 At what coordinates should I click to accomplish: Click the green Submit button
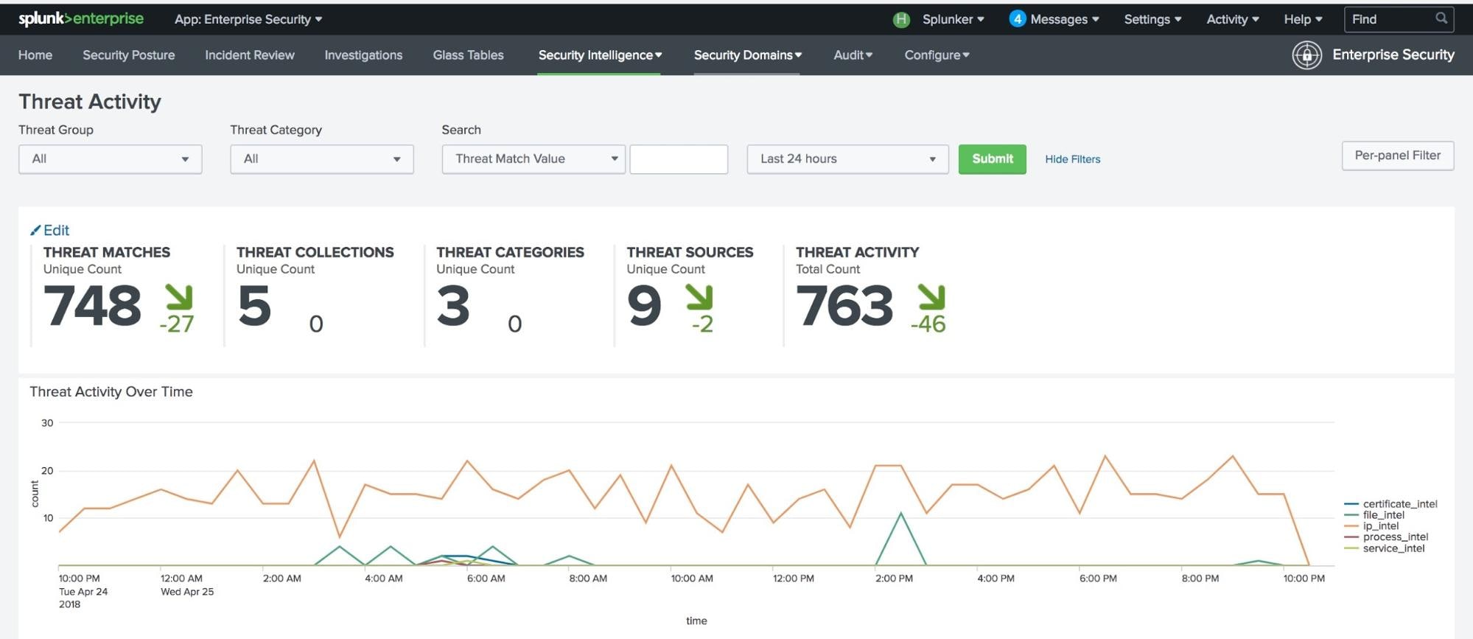[x=992, y=159]
